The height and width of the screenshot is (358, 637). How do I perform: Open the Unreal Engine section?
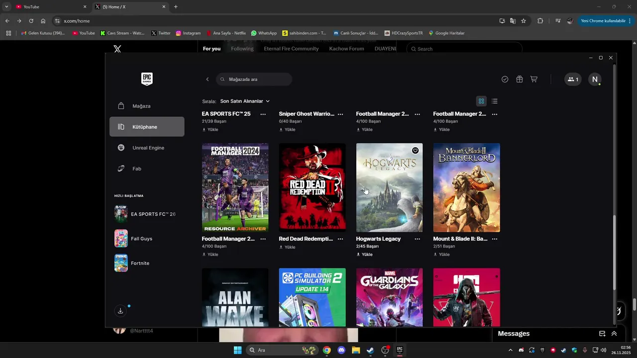coord(147,148)
